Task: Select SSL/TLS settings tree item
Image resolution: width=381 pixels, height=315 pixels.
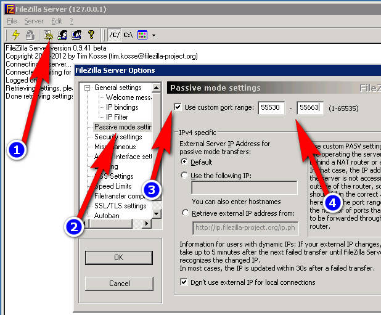Action: click(x=120, y=206)
